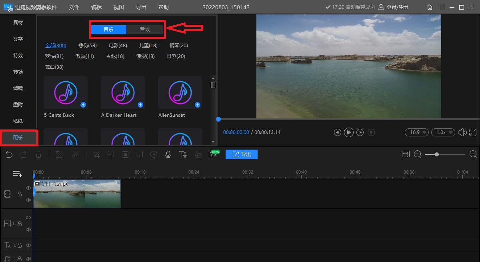Click the timeline zoom slider handle

click(x=437, y=154)
